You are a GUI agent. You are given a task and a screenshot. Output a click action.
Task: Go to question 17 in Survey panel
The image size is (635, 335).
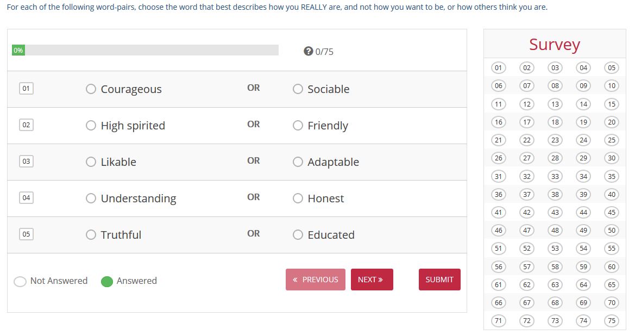coord(526,122)
